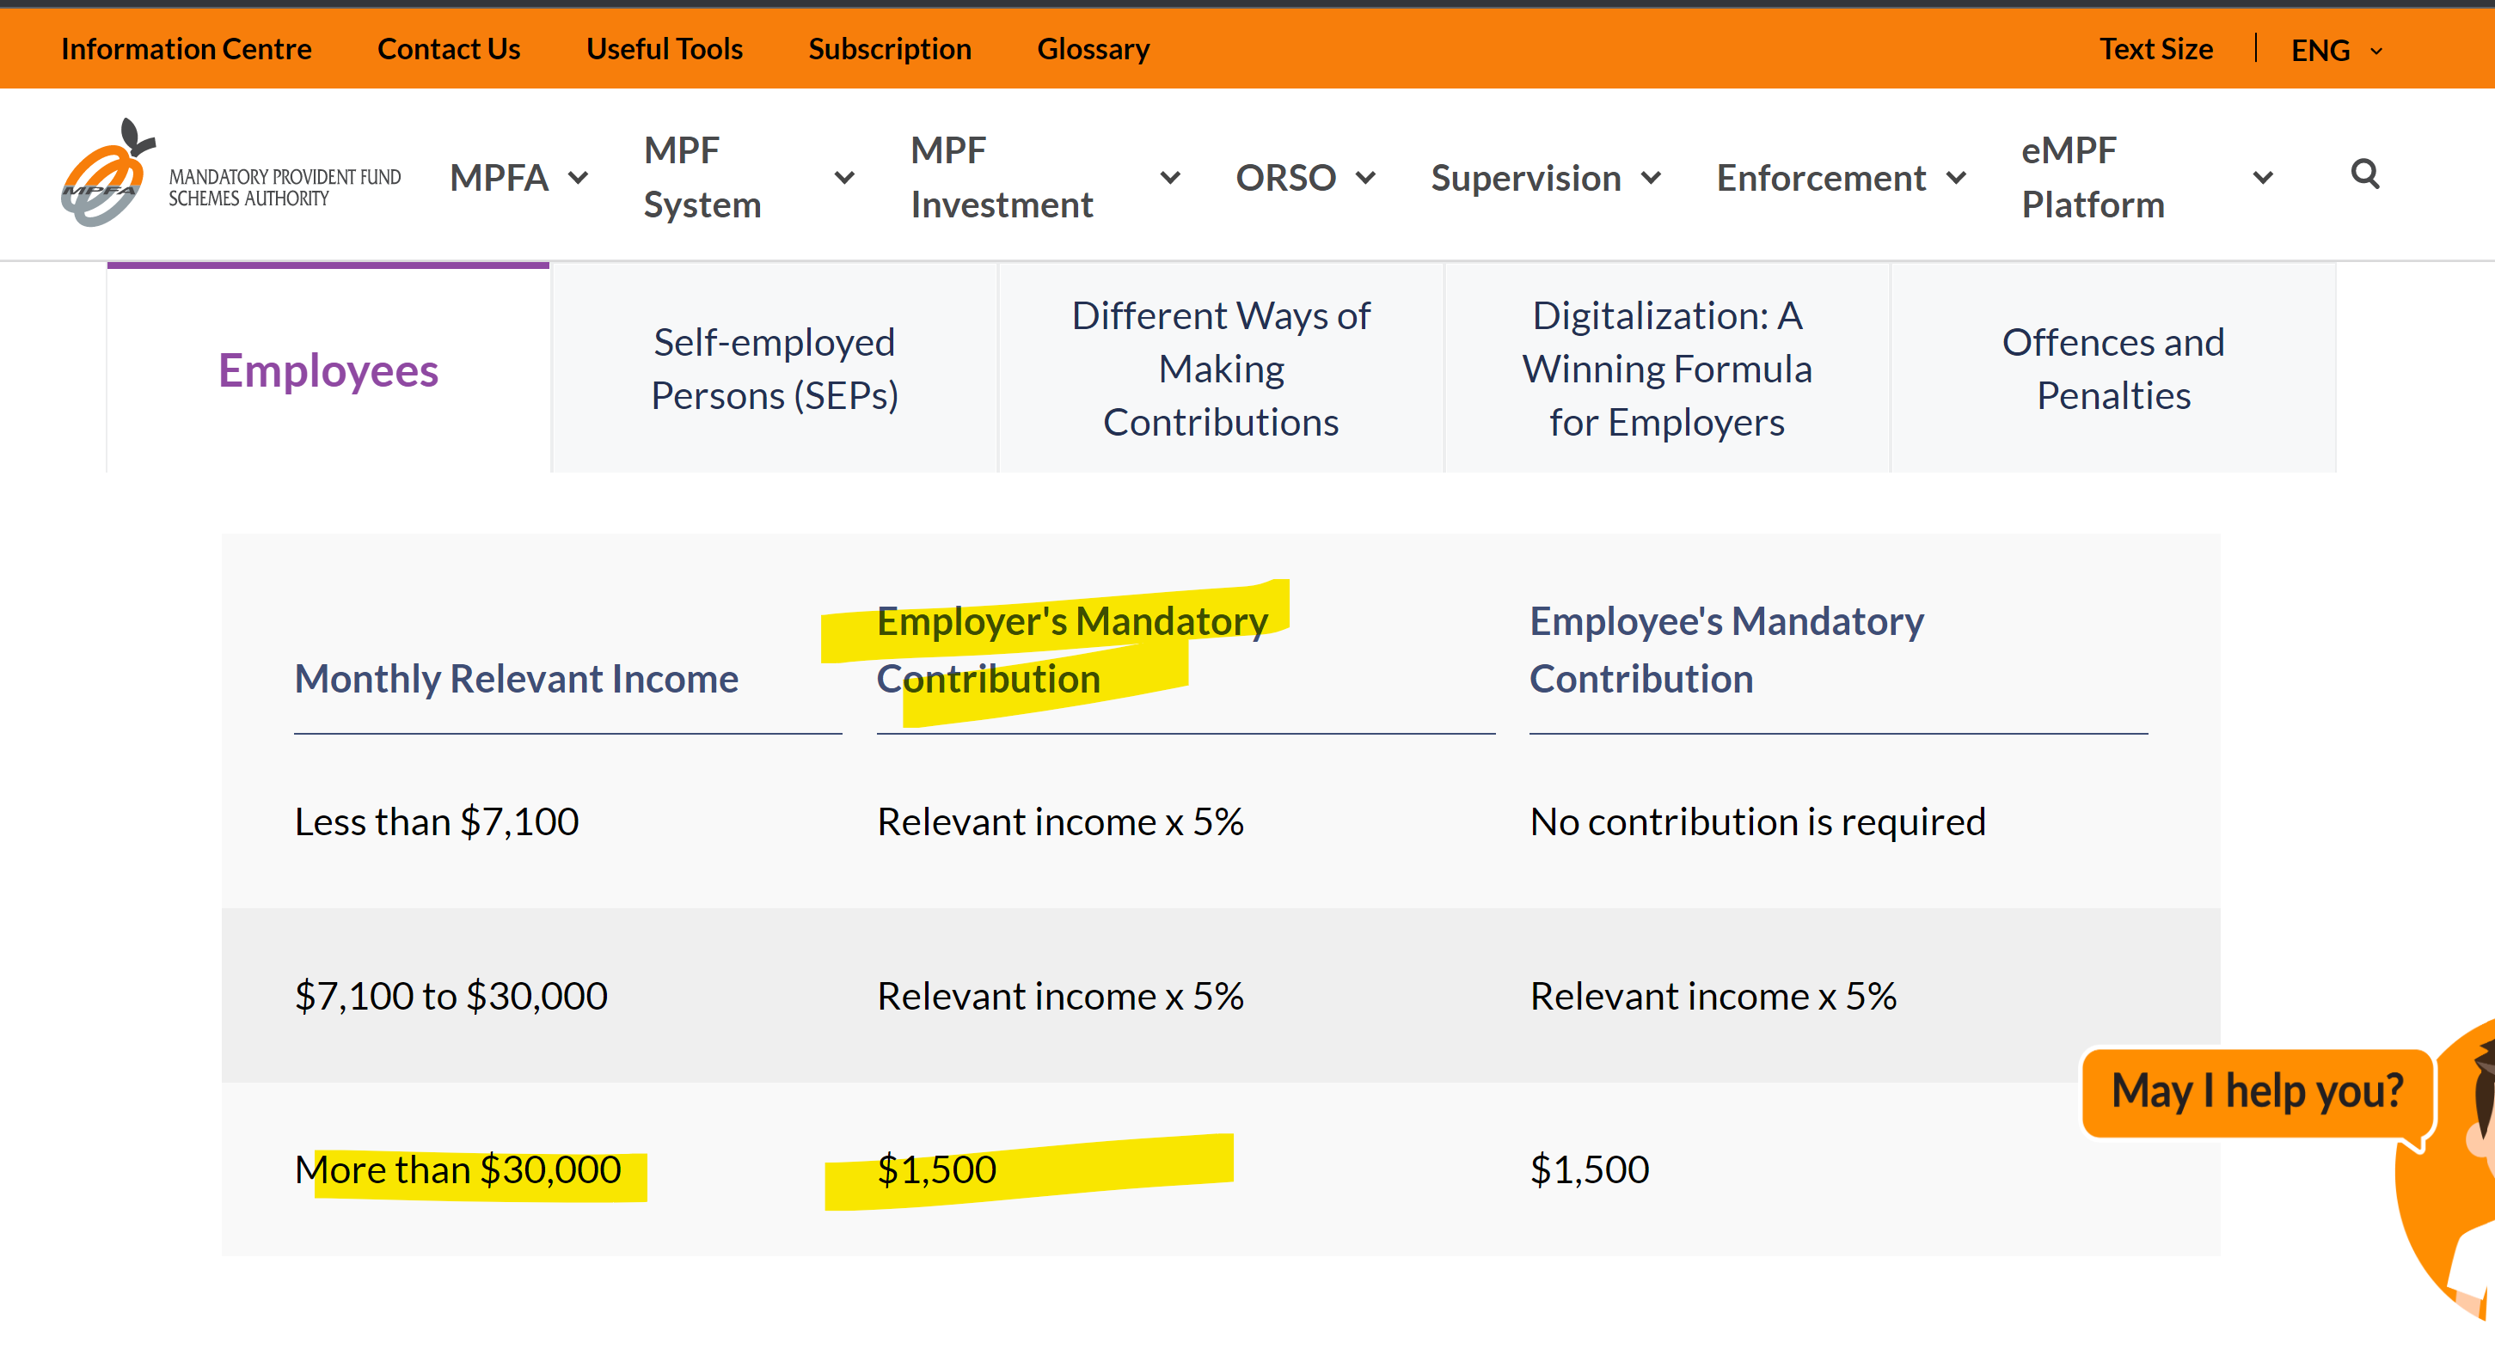The image size is (2495, 1349).
Task: Open the ENG language dropdown
Action: click(2336, 49)
